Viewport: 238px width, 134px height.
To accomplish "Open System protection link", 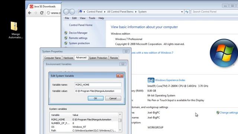I will pyautogui.click(x=79, y=43).
